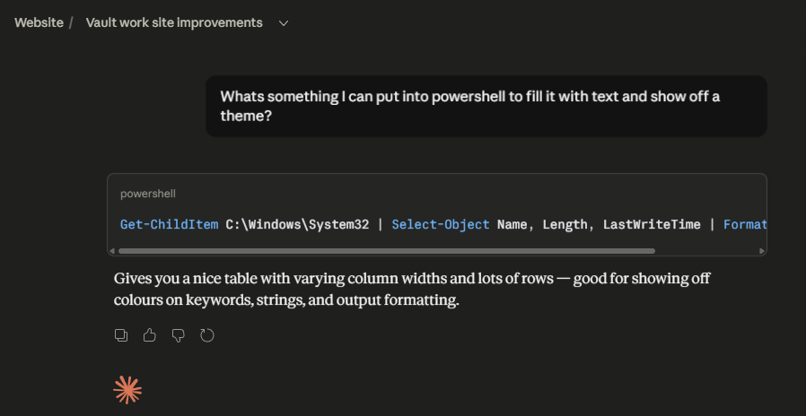Image resolution: width=806 pixels, height=416 pixels.
Task: Copy the assistant response
Action: click(121, 335)
